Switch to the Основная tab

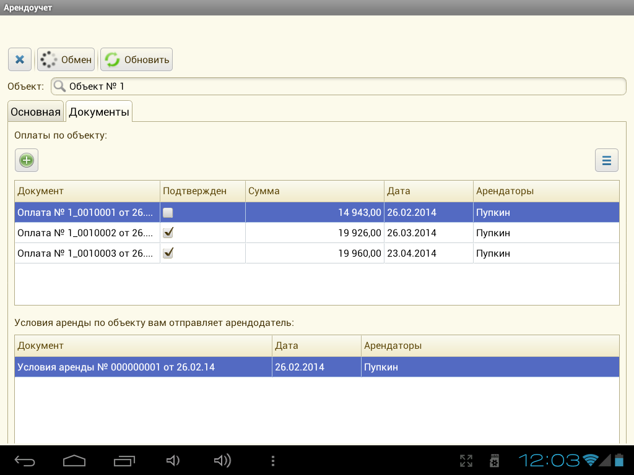[36, 112]
